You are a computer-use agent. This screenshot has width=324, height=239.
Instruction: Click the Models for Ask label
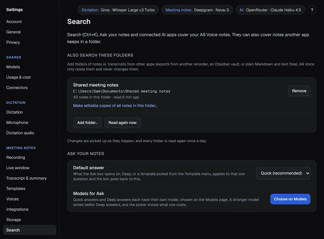89,193
